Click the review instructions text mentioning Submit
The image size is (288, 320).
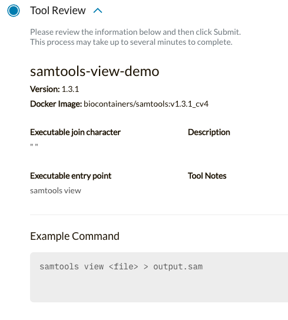click(135, 37)
